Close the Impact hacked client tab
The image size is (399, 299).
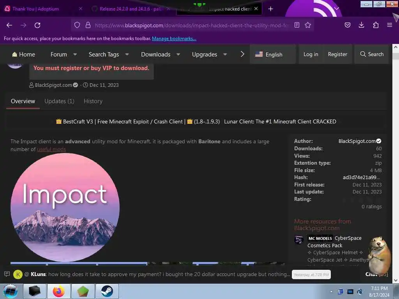[x=256, y=9]
